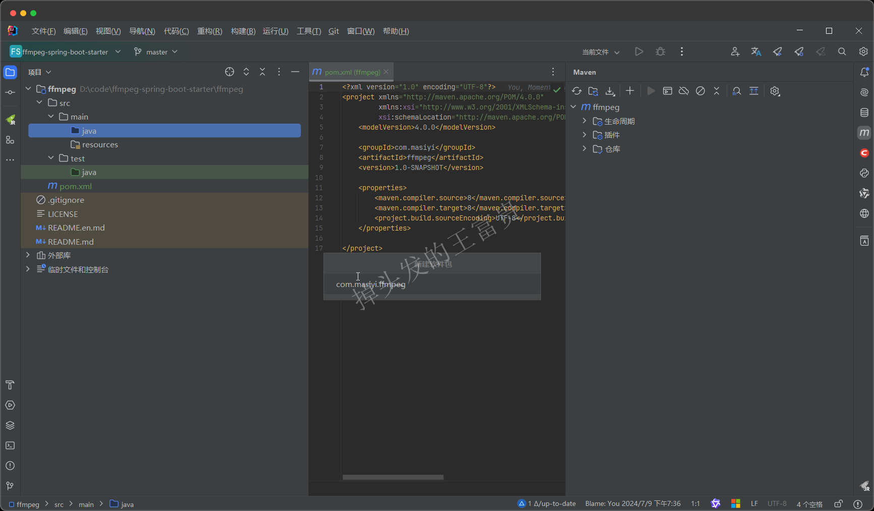874x511 pixels.
Task: Collapse the ffmpeg root folder node
Action: pyautogui.click(x=28, y=89)
